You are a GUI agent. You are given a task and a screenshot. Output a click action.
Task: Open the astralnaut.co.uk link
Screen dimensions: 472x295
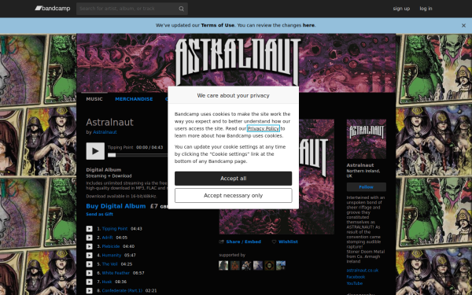363,271
